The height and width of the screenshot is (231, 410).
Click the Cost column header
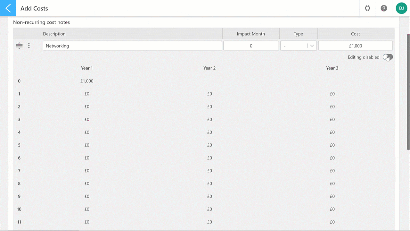356,34
